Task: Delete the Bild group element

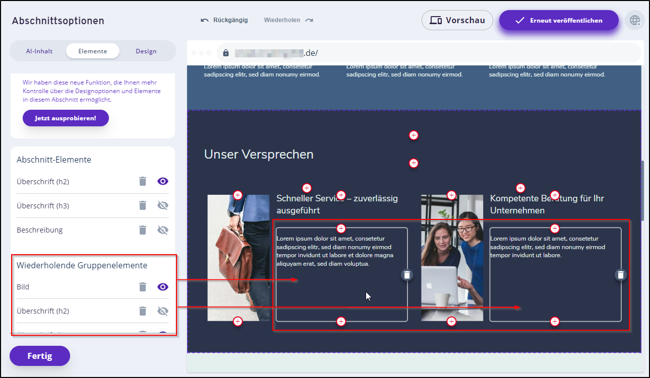Action: pyautogui.click(x=143, y=287)
